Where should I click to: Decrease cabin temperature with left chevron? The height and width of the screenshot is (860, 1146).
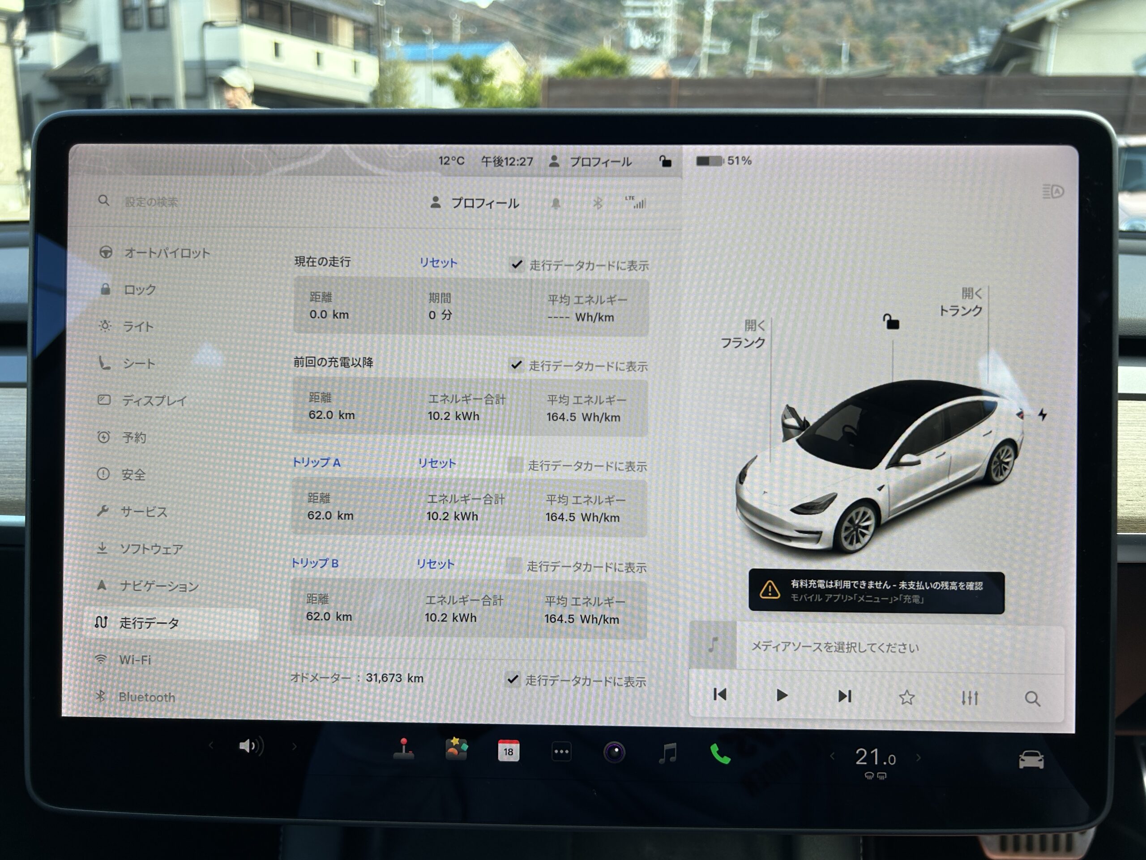(832, 757)
